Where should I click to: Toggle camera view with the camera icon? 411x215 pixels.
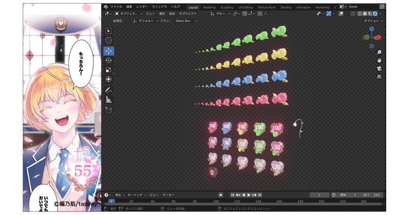click(379, 69)
